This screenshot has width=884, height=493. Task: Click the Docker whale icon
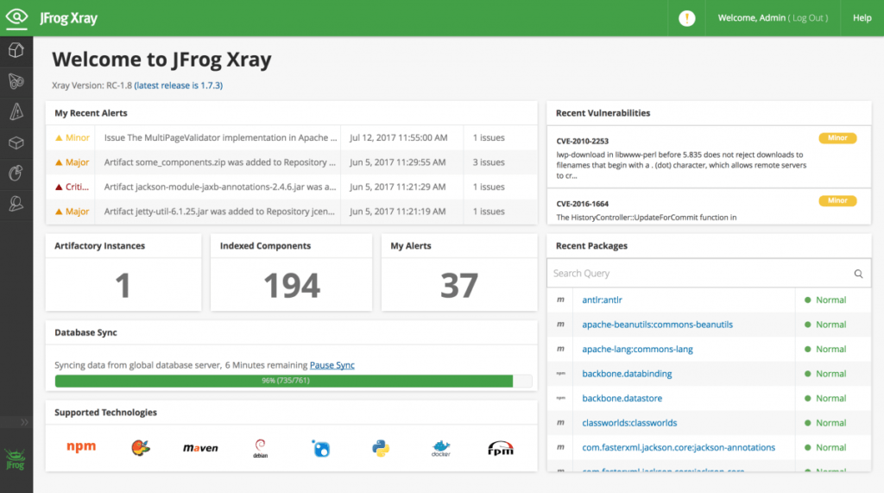coord(440,448)
